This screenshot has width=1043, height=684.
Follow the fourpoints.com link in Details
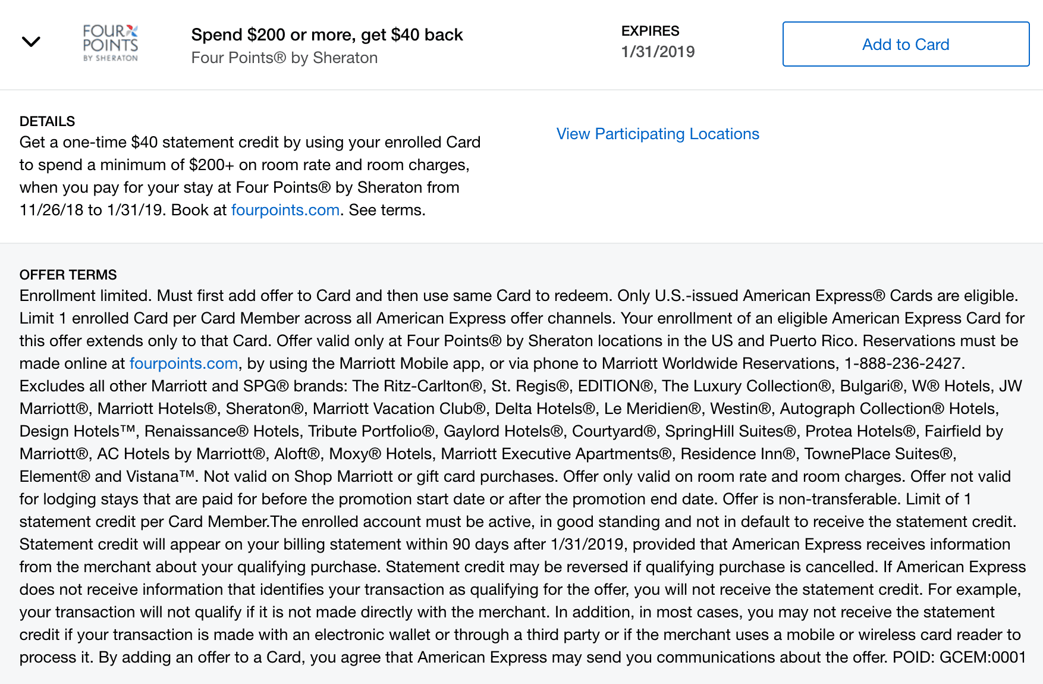pyautogui.click(x=285, y=210)
